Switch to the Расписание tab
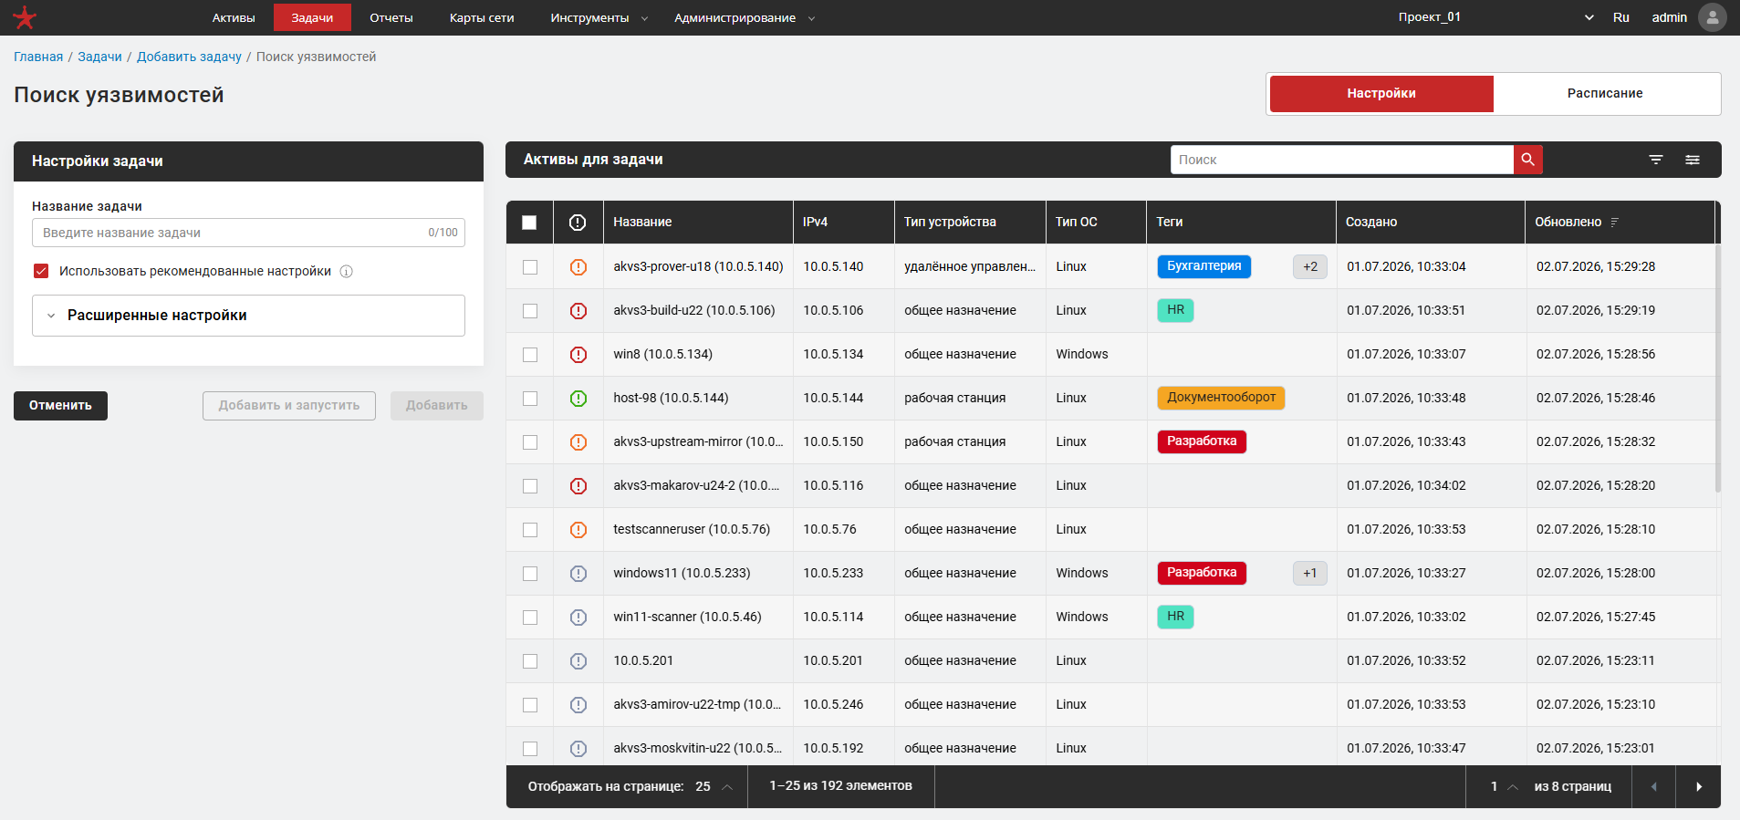 (1605, 94)
